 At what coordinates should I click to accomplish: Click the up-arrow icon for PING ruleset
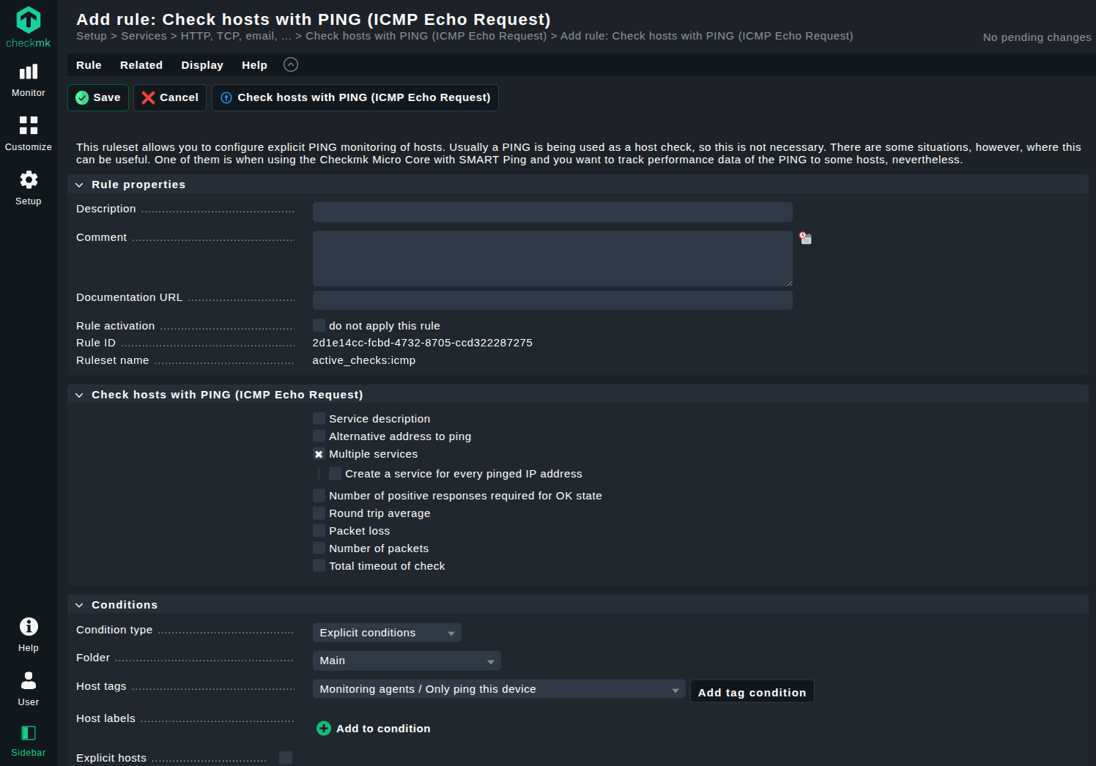point(226,98)
